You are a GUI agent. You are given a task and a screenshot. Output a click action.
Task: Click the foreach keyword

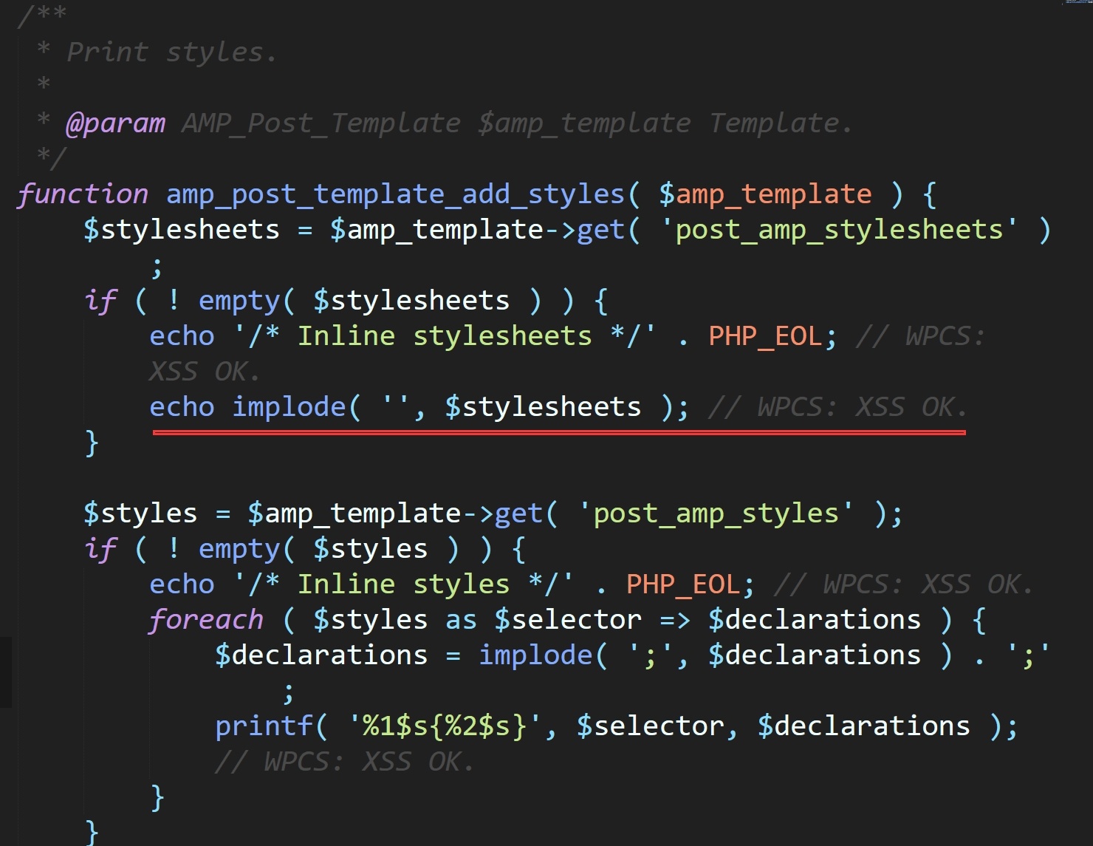[206, 620]
